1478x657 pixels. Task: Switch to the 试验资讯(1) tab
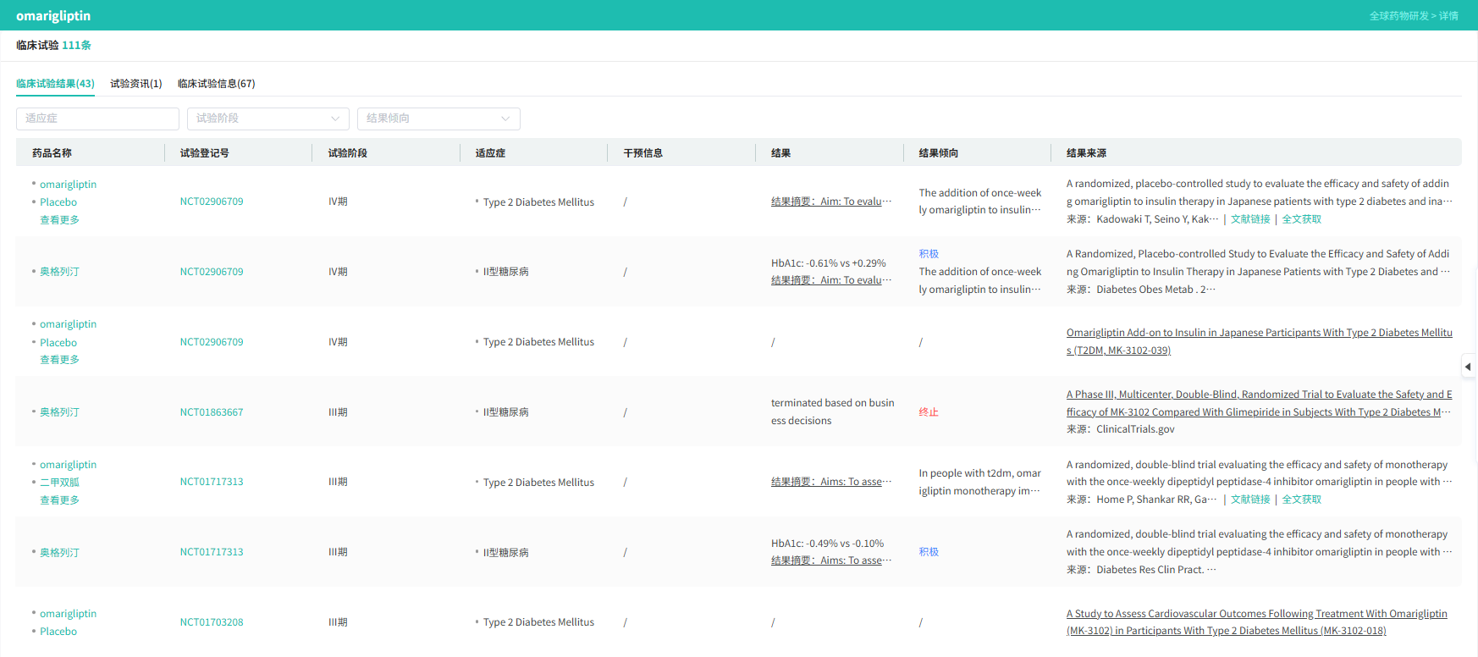click(135, 84)
